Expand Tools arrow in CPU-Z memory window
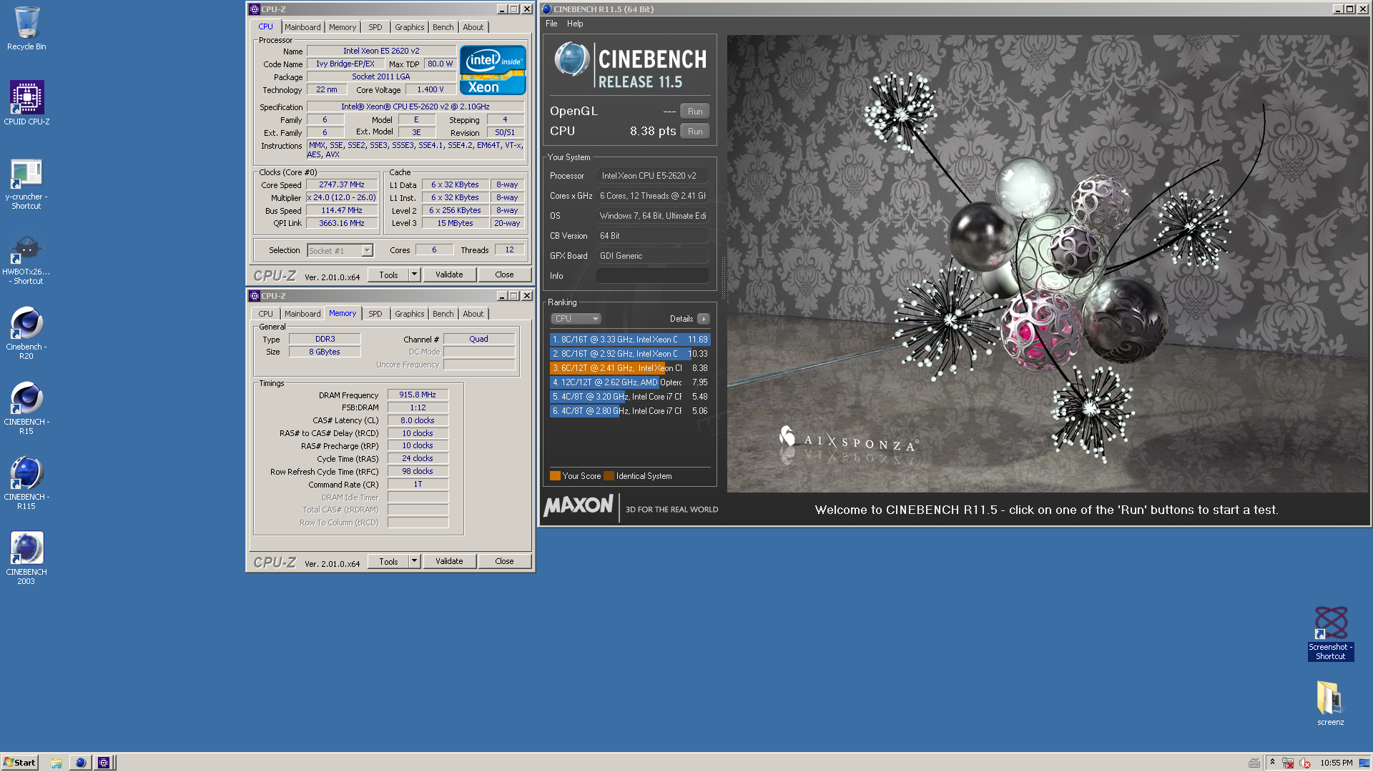 tap(414, 561)
